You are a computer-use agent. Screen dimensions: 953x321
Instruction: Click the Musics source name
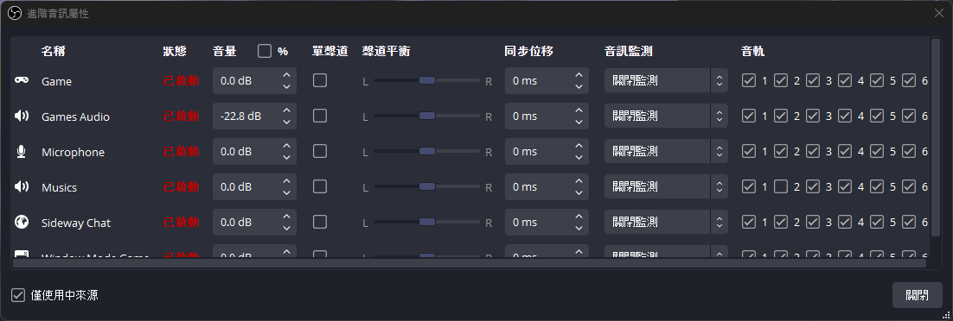[x=59, y=187]
